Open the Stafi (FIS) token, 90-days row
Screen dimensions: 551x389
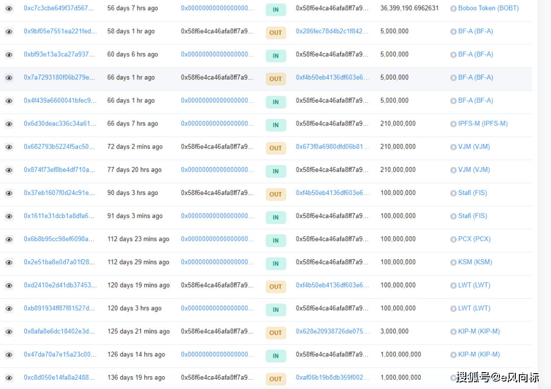point(472,193)
